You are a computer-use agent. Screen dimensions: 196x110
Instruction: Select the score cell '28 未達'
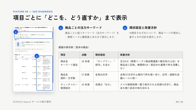point(87,65)
